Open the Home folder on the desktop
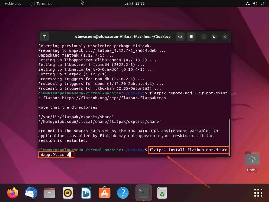The image size is (269, 202). (x=252, y=161)
